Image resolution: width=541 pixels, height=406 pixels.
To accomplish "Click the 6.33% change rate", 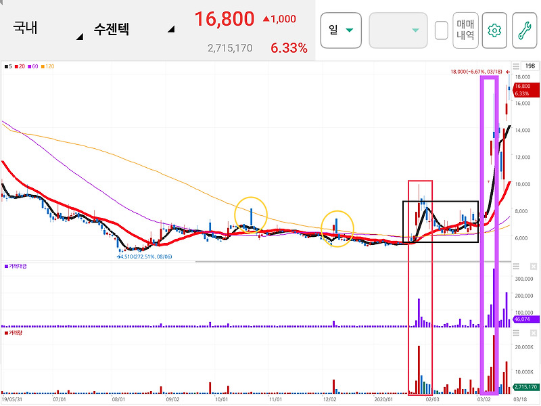I will pos(289,48).
